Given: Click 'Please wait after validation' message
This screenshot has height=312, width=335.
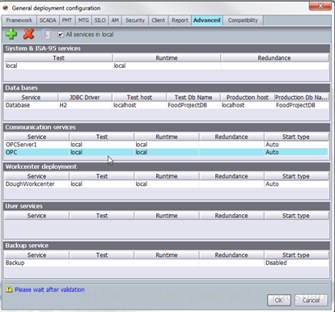Looking at the screenshot, I should tap(49, 289).
